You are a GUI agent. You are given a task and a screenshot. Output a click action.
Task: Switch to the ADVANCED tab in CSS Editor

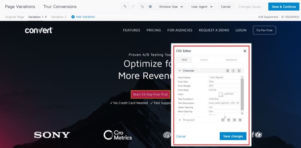click(231, 60)
